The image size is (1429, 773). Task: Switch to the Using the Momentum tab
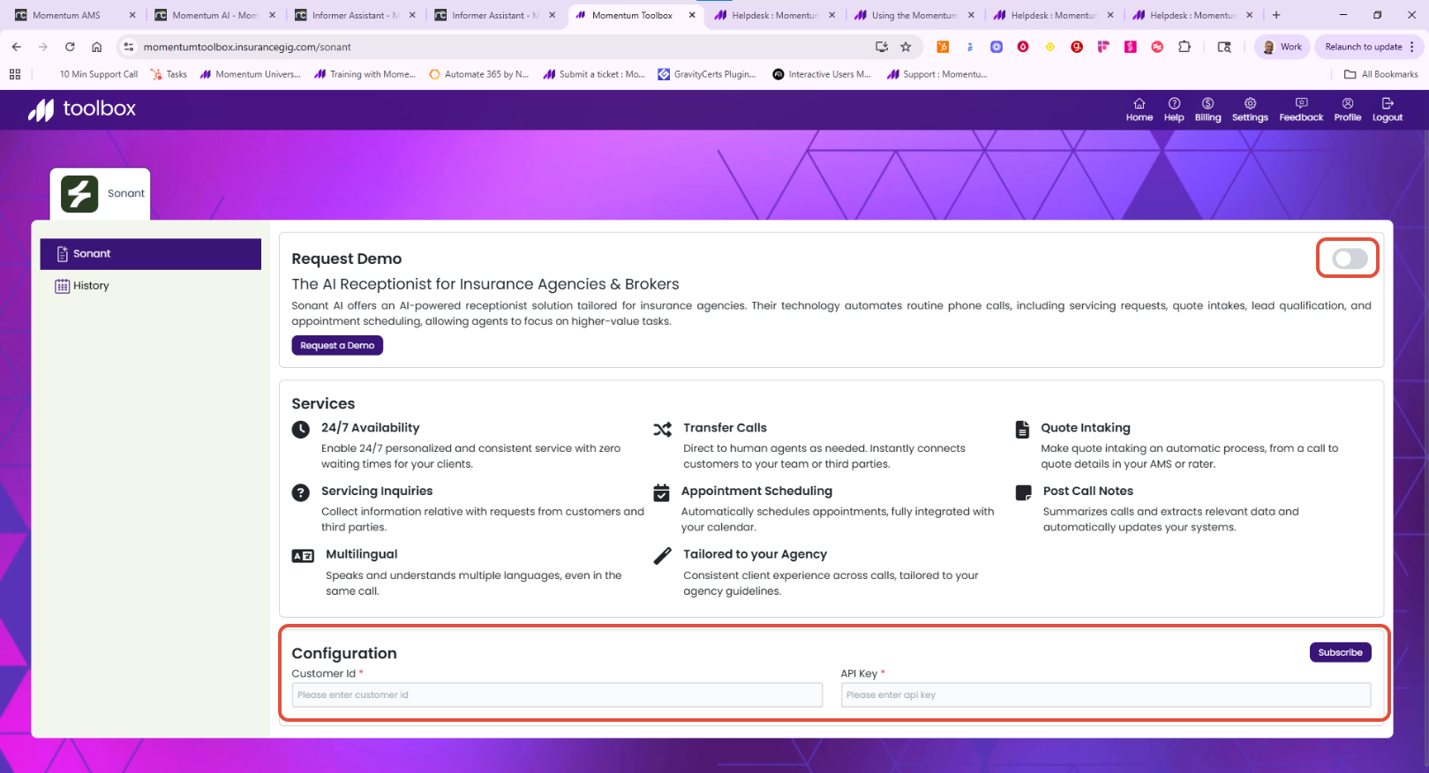[913, 15]
